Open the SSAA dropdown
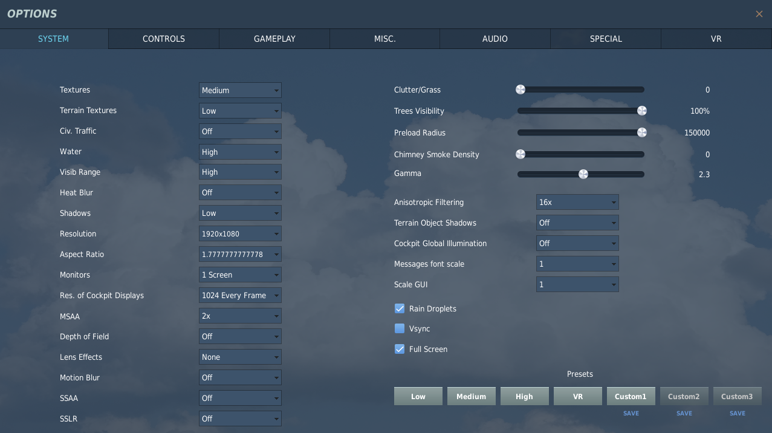Viewport: 772px width, 433px height. pos(240,398)
